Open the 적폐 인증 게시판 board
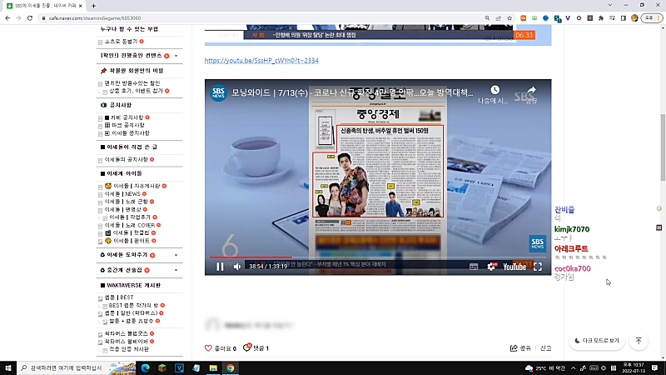Screen dimensions: 666x375 (x=129, y=349)
